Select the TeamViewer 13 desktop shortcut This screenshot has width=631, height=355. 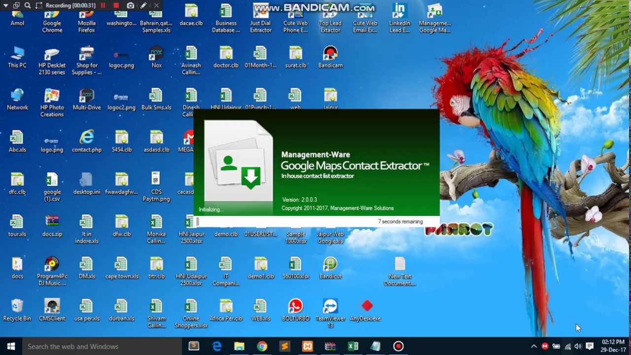click(x=330, y=314)
